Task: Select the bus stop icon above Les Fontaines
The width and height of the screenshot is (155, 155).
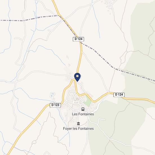Action: click(83, 109)
